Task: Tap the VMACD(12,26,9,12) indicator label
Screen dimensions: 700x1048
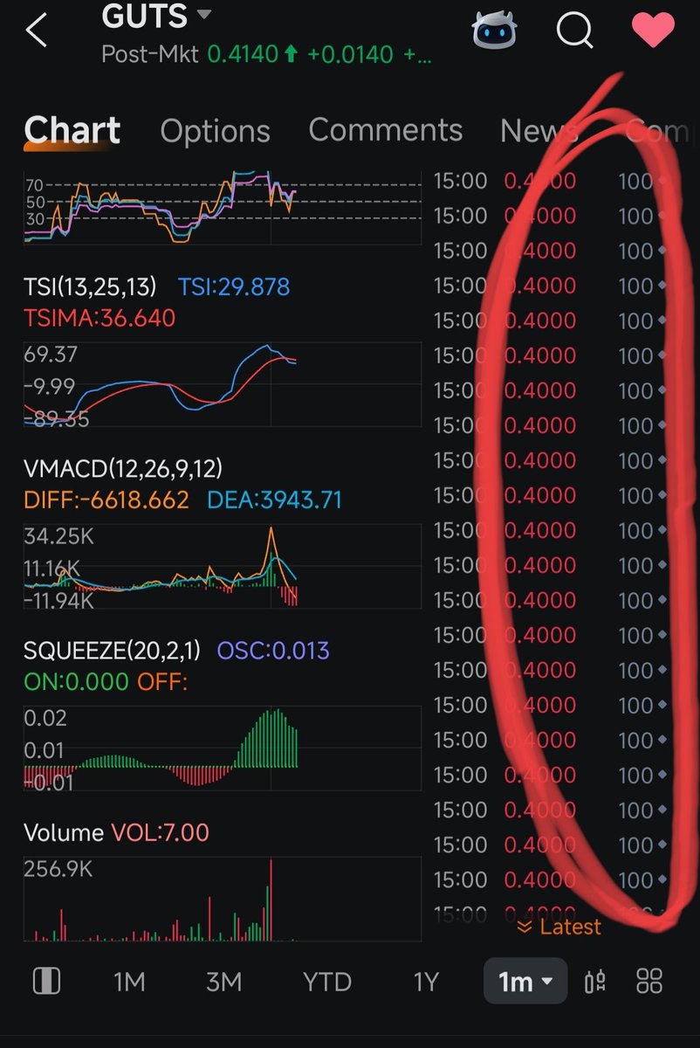Action: click(x=123, y=469)
